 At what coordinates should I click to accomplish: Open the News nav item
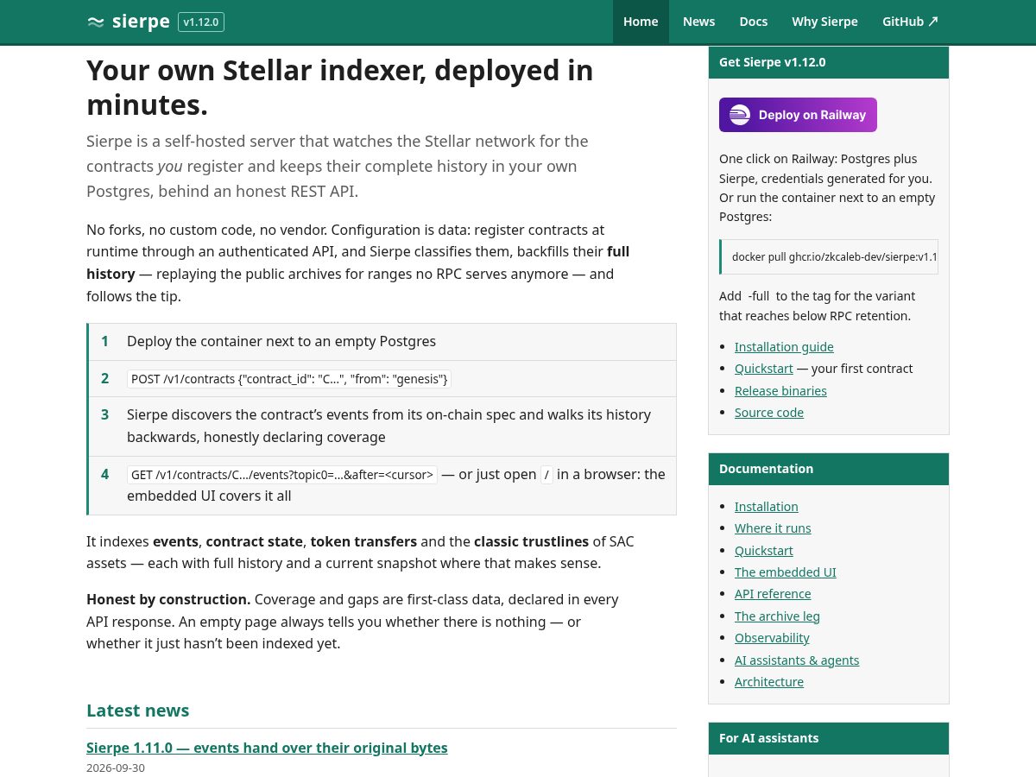(x=698, y=22)
